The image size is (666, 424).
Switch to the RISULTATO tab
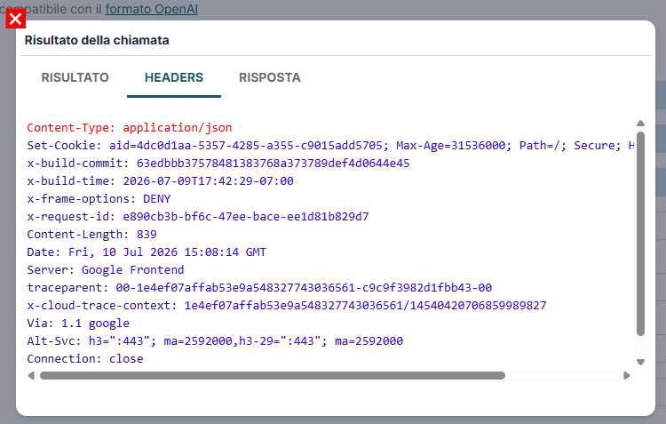pos(75,77)
